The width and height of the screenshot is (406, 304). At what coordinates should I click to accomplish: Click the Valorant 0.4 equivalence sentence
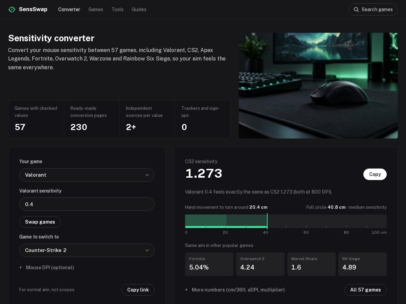point(258,192)
